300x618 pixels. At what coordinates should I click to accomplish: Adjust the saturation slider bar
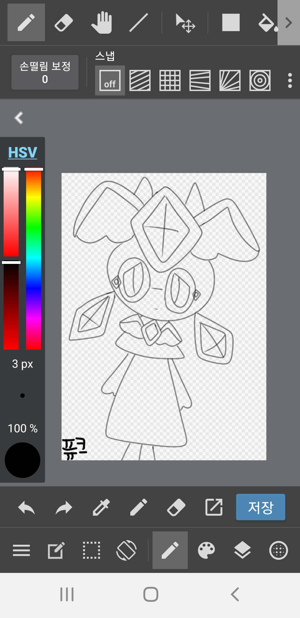click(x=11, y=212)
